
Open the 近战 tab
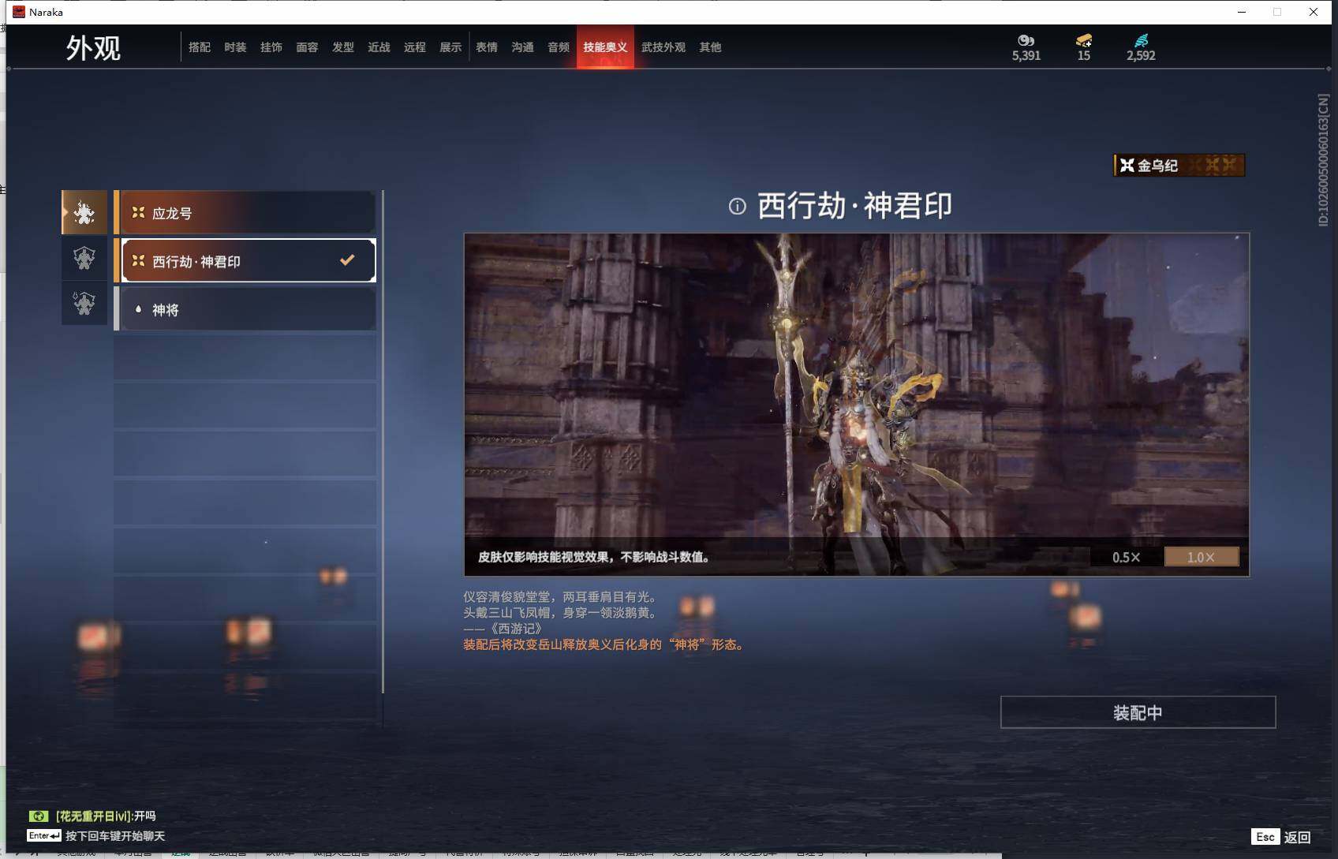[x=379, y=47]
